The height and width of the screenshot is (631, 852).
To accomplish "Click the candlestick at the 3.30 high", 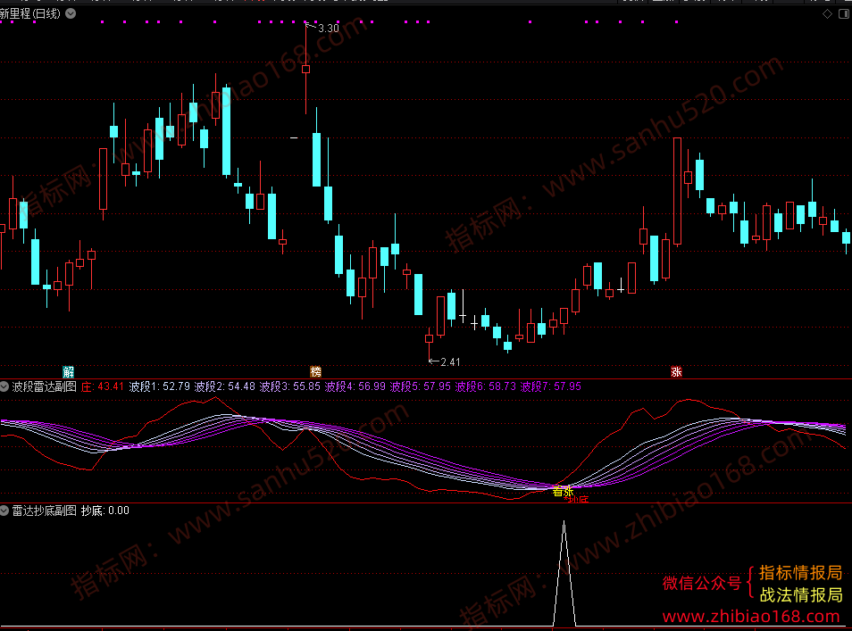I will click(x=306, y=69).
